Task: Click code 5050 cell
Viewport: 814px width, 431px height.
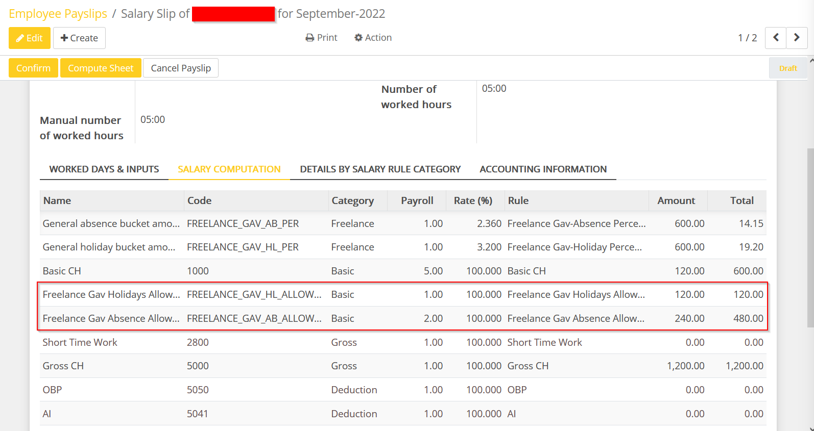Action: (198, 390)
